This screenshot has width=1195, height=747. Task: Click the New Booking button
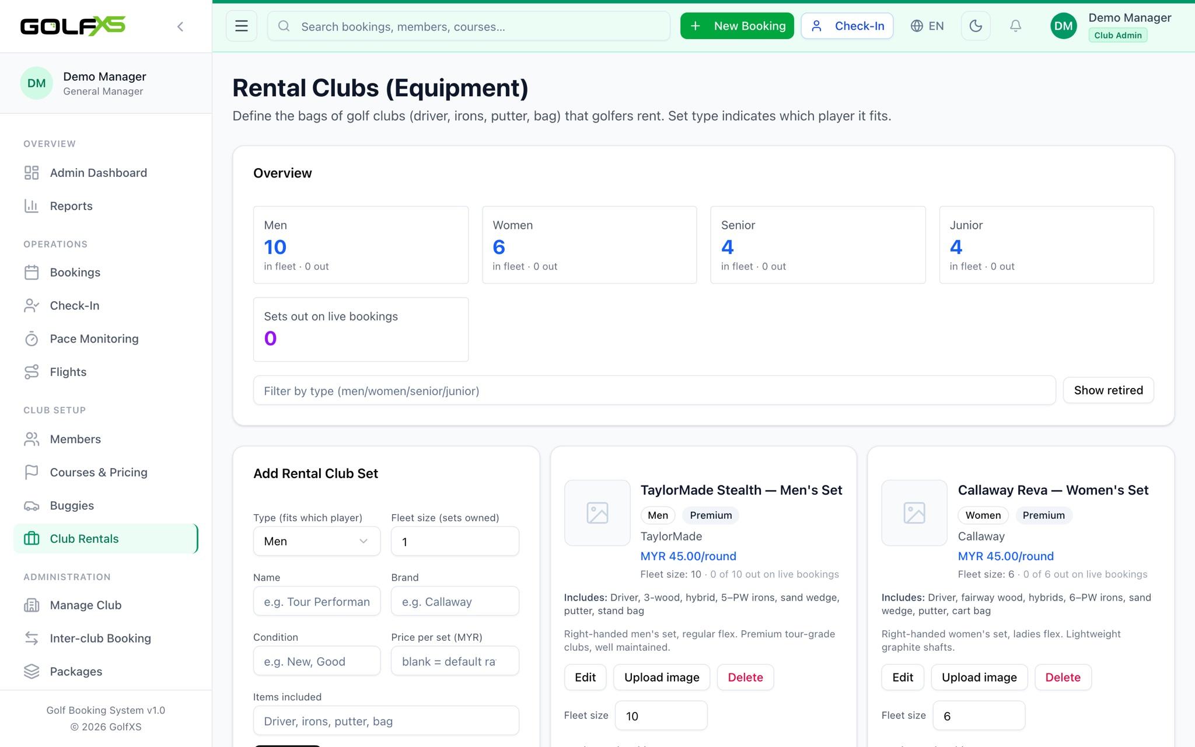(x=737, y=26)
